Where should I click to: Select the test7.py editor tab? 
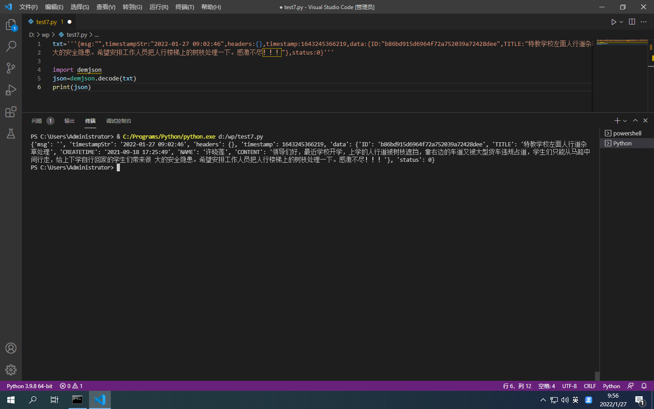tap(49, 22)
